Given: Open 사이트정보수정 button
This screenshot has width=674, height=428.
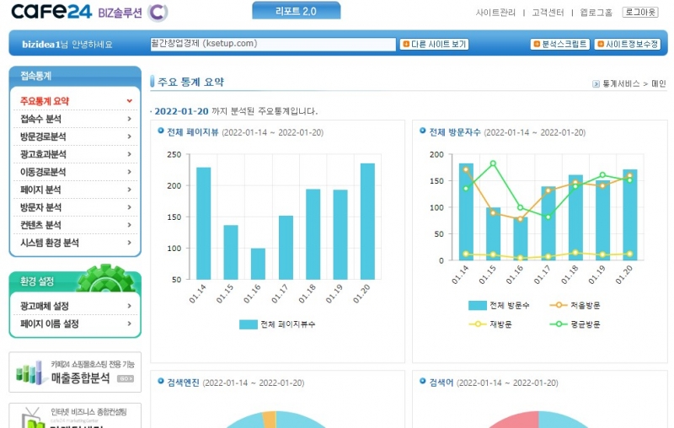Looking at the screenshot, I should pyautogui.click(x=628, y=44).
